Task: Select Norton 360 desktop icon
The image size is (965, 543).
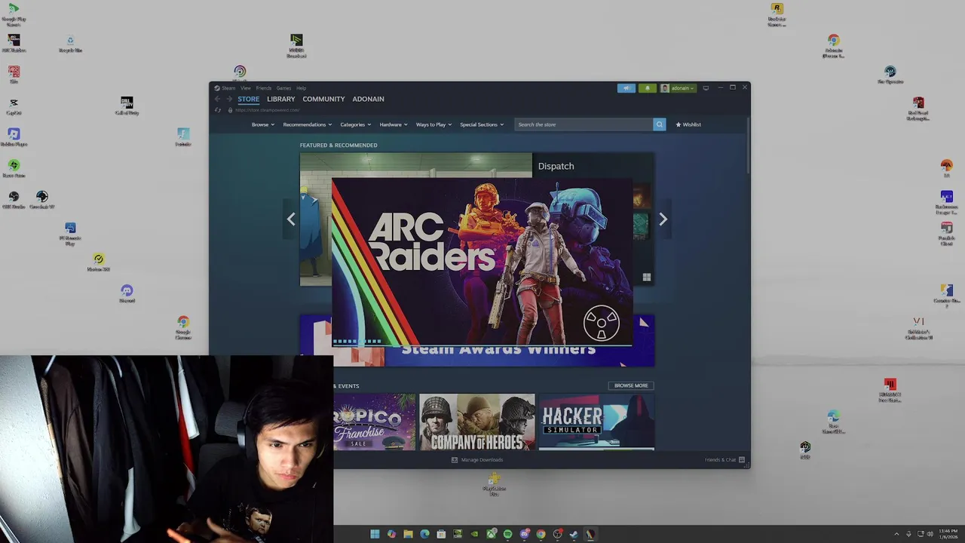Action: click(99, 263)
